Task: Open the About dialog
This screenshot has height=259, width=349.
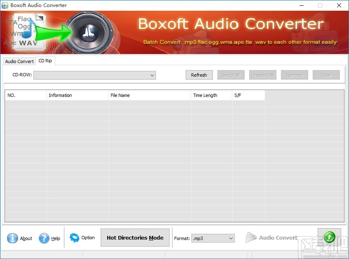Action: pyautogui.click(x=19, y=238)
